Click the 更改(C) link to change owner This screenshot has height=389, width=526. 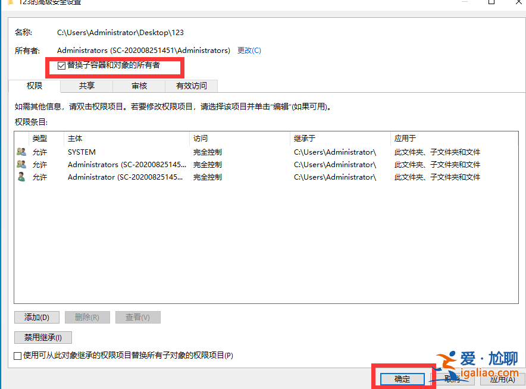[249, 50]
